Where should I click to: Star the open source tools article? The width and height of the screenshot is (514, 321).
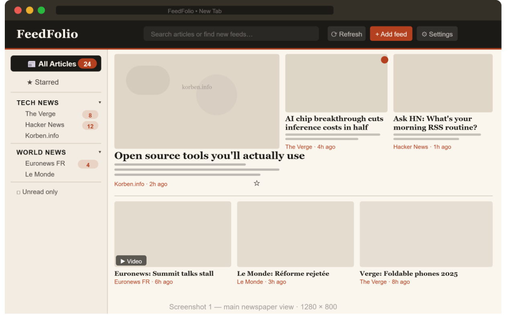point(257,183)
